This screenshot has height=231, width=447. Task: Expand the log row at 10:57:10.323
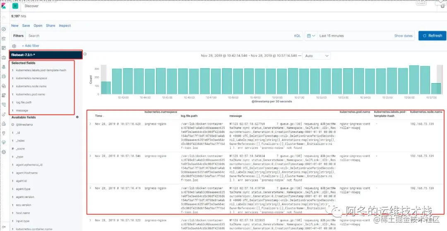pyautogui.click(x=90, y=220)
